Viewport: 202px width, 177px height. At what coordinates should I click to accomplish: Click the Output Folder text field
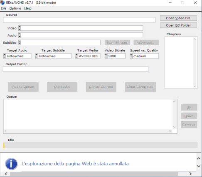click(76, 69)
